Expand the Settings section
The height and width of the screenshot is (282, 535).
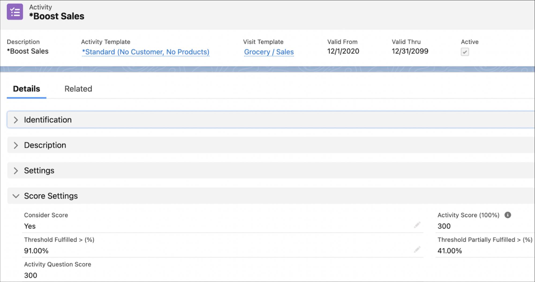(271, 170)
